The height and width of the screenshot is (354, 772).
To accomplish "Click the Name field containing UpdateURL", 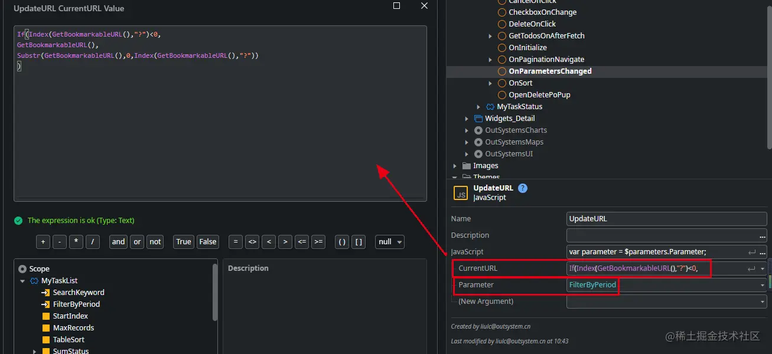I will (666, 219).
